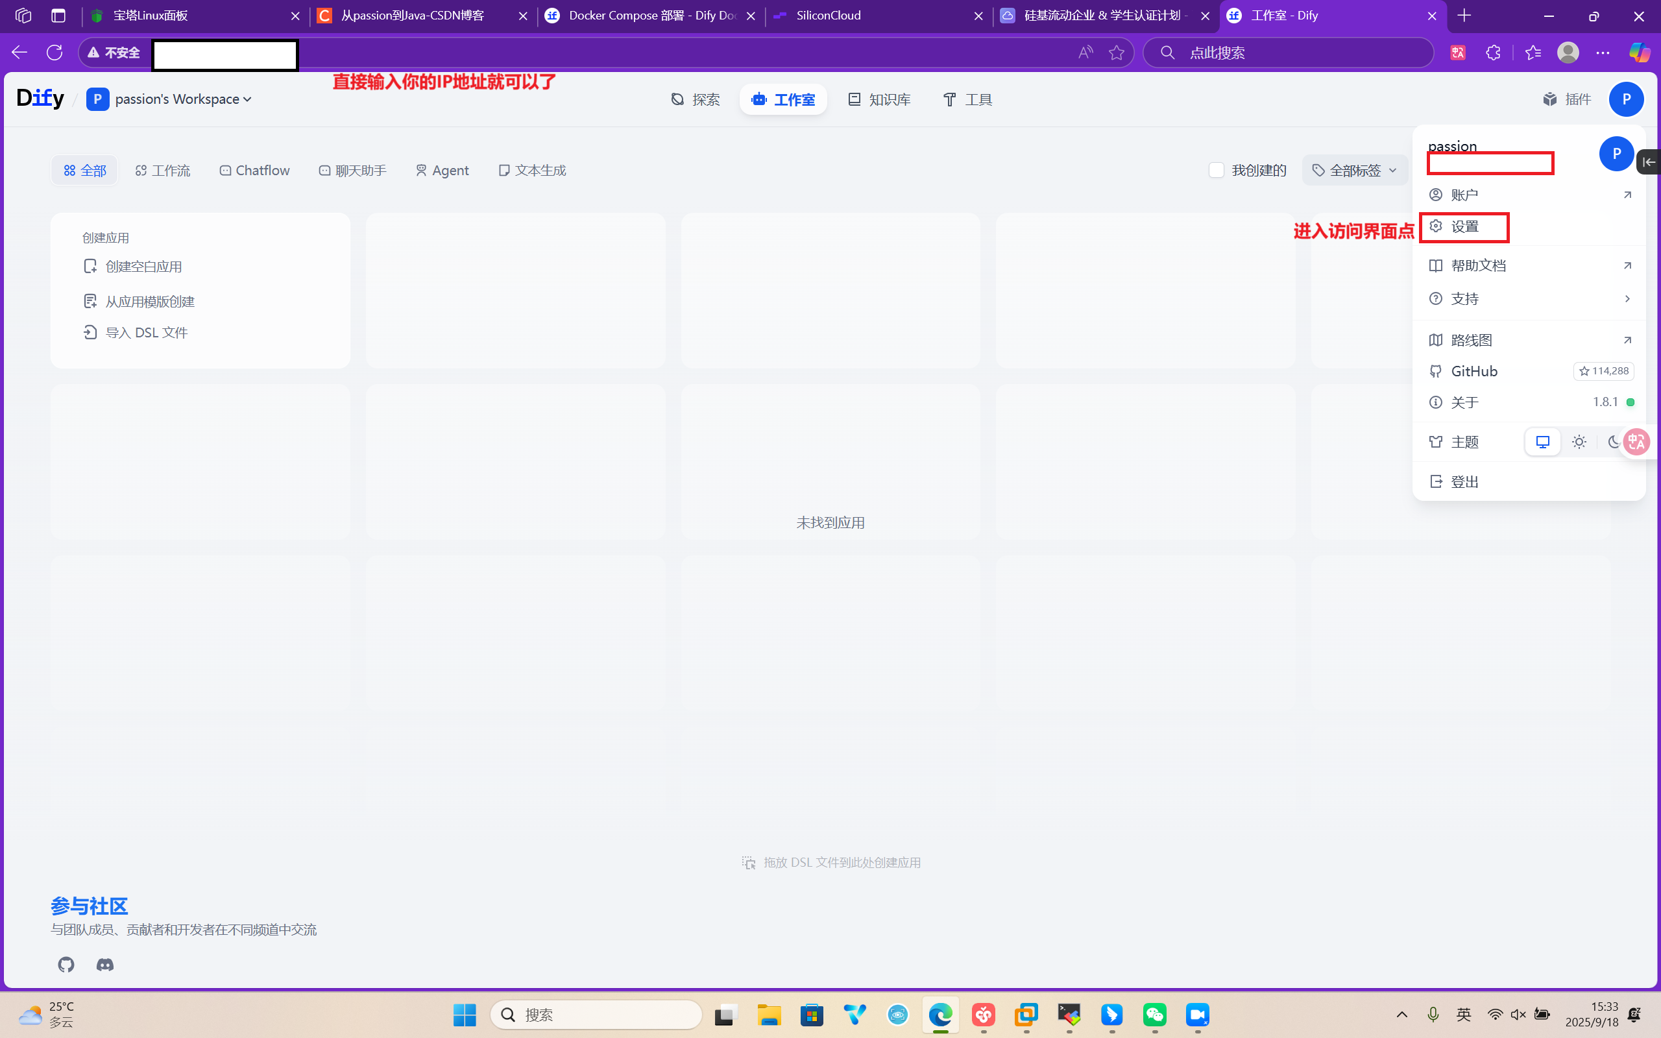
Task: Open the 全部标签 tag filter dropdown
Action: [1353, 169]
